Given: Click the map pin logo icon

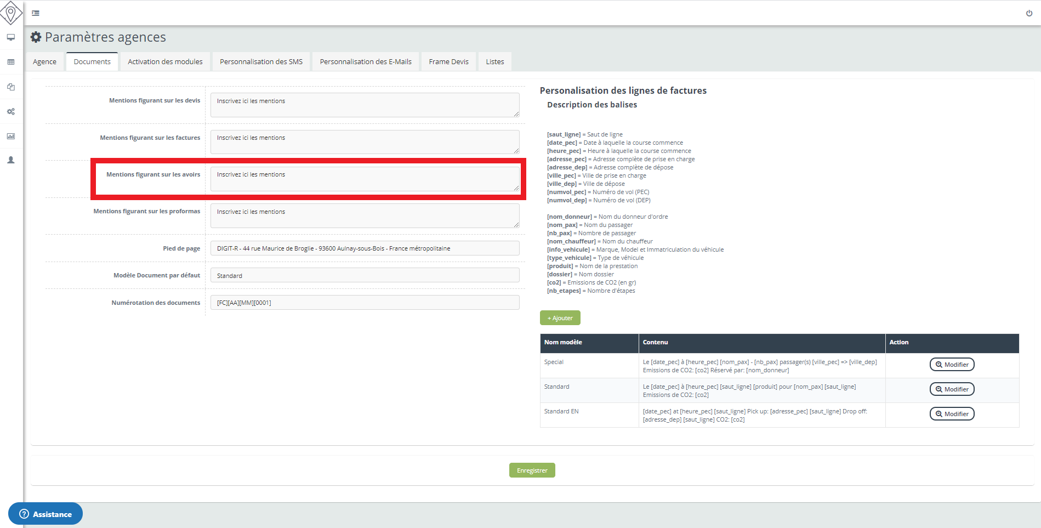Looking at the screenshot, I should coord(11,13).
